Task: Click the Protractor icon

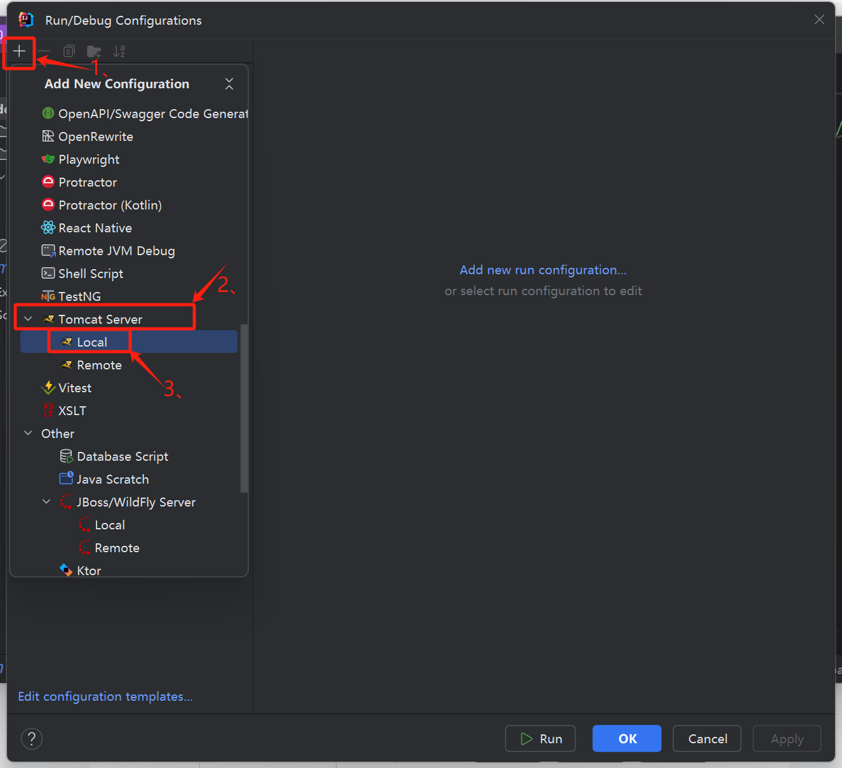Action: point(48,182)
